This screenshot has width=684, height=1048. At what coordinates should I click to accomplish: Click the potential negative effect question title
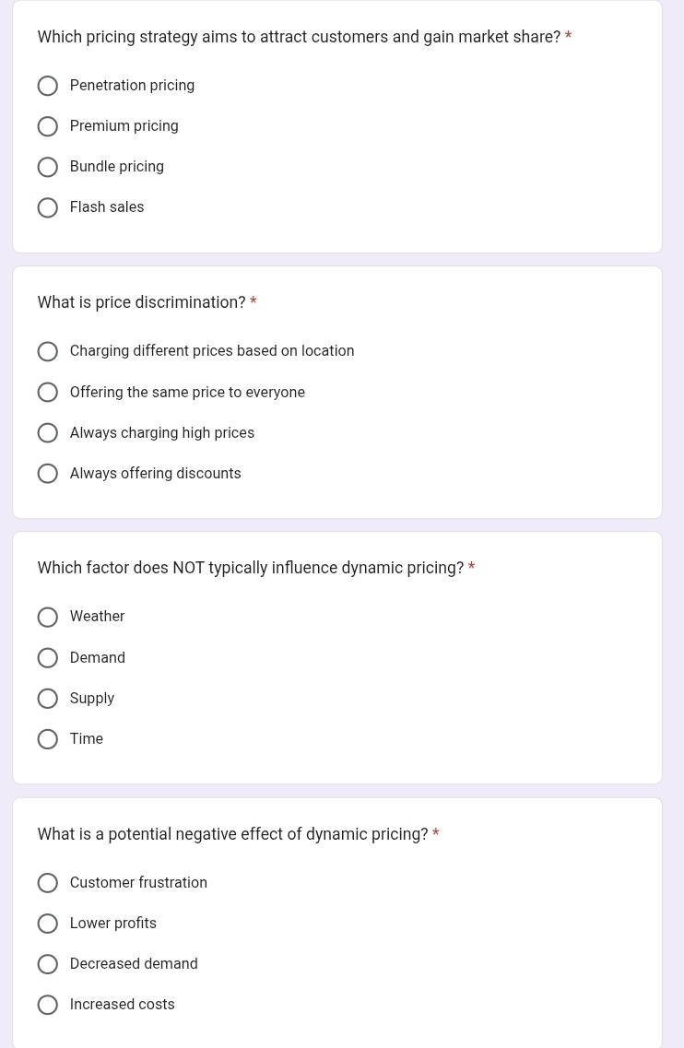tap(232, 834)
